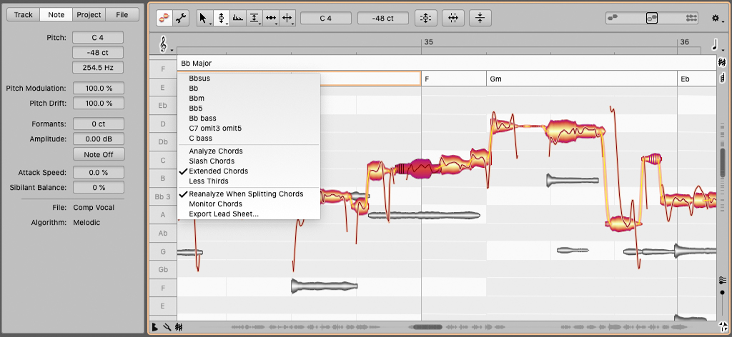Select the Timing tool

tap(271, 18)
